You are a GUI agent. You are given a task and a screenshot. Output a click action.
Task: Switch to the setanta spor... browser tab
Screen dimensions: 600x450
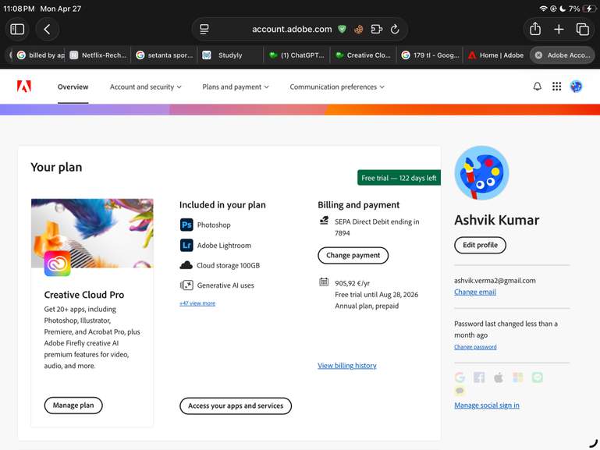click(165, 55)
